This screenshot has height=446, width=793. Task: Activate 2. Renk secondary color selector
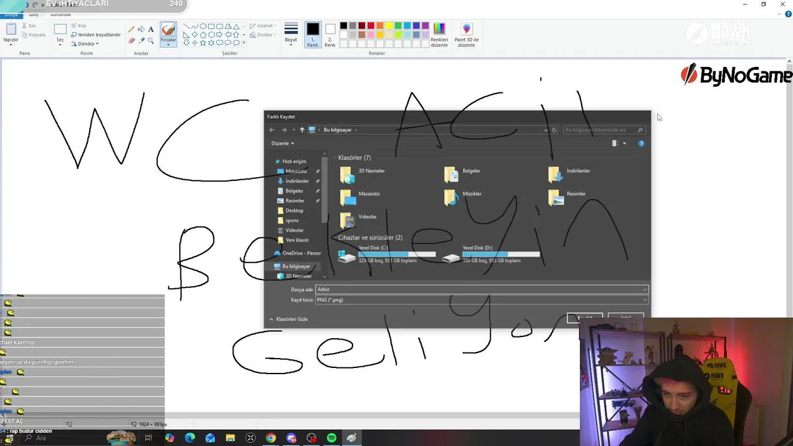(330, 35)
